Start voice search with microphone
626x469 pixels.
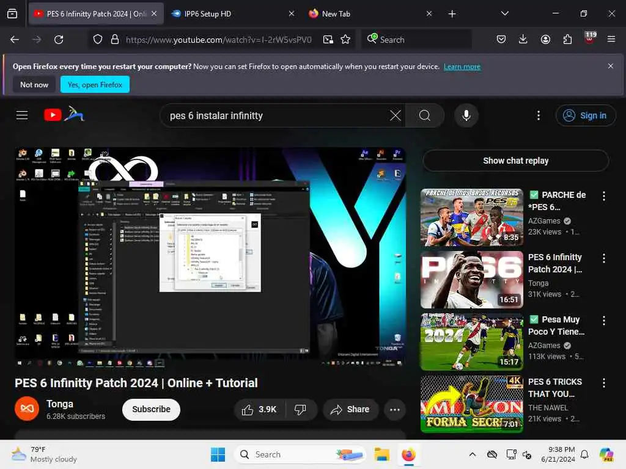(466, 115)
